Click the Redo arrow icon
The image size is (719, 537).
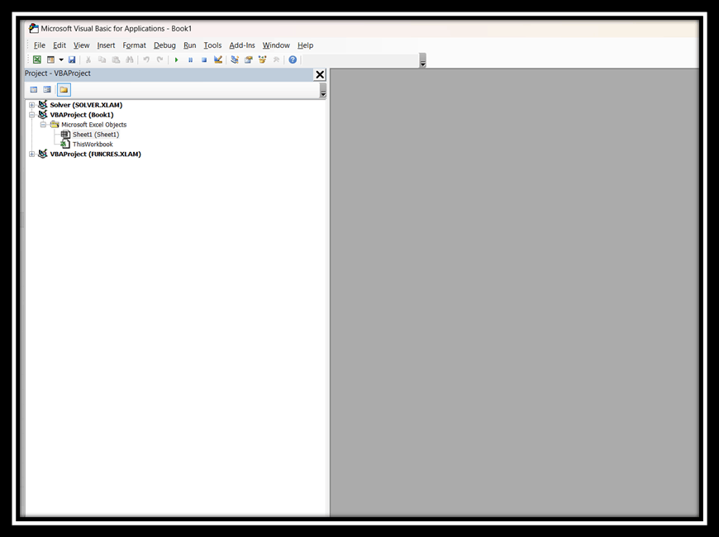[160, 59]
